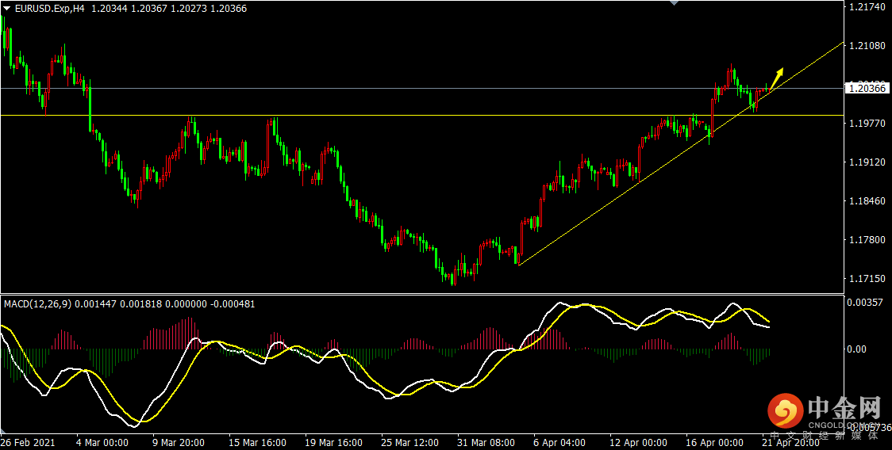
Task: Click the 0.00 MACD zero level label
Action: tap(859, 349)
